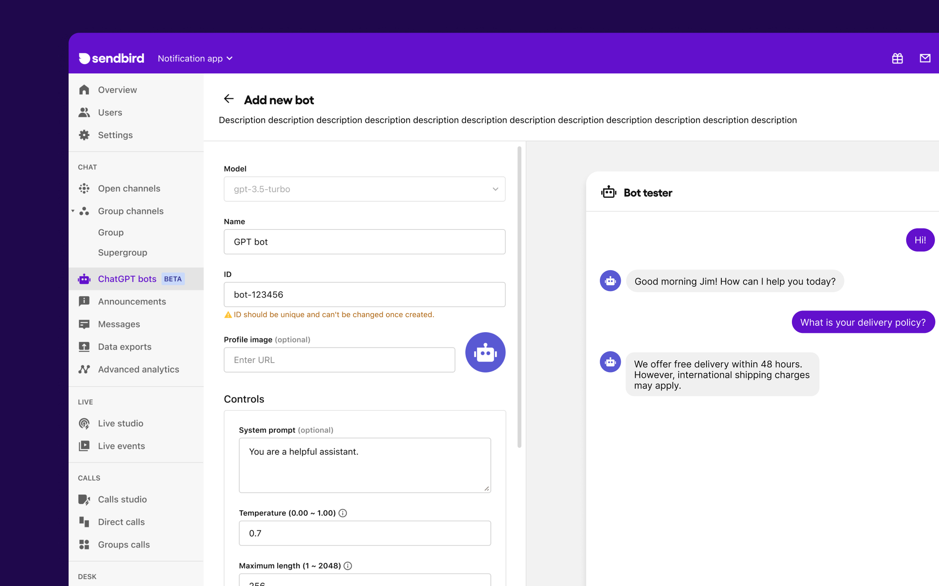Image resolution: width=939 pixels, height=586 pixels.
Task: Click the warning icon beside ID message
Action: point(228,315)
